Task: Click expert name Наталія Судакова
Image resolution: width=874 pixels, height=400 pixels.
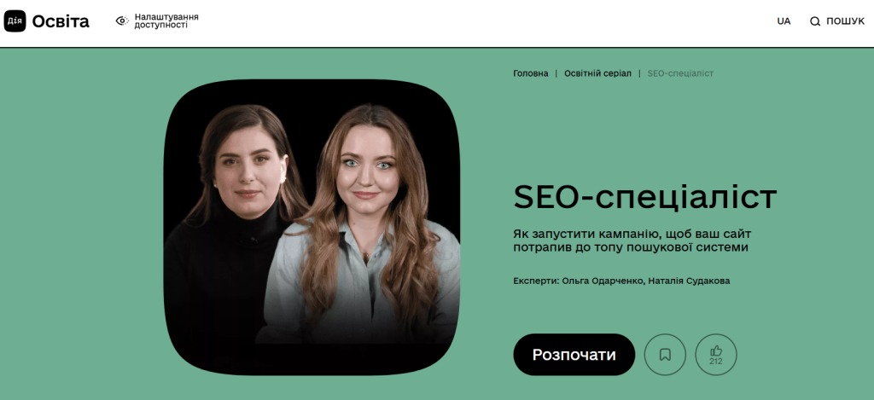Action: [689, 281]
